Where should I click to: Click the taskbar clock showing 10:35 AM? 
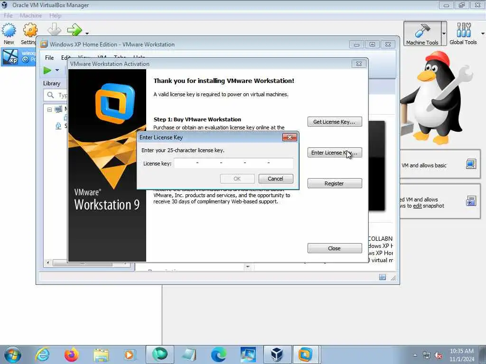[461, 355]
